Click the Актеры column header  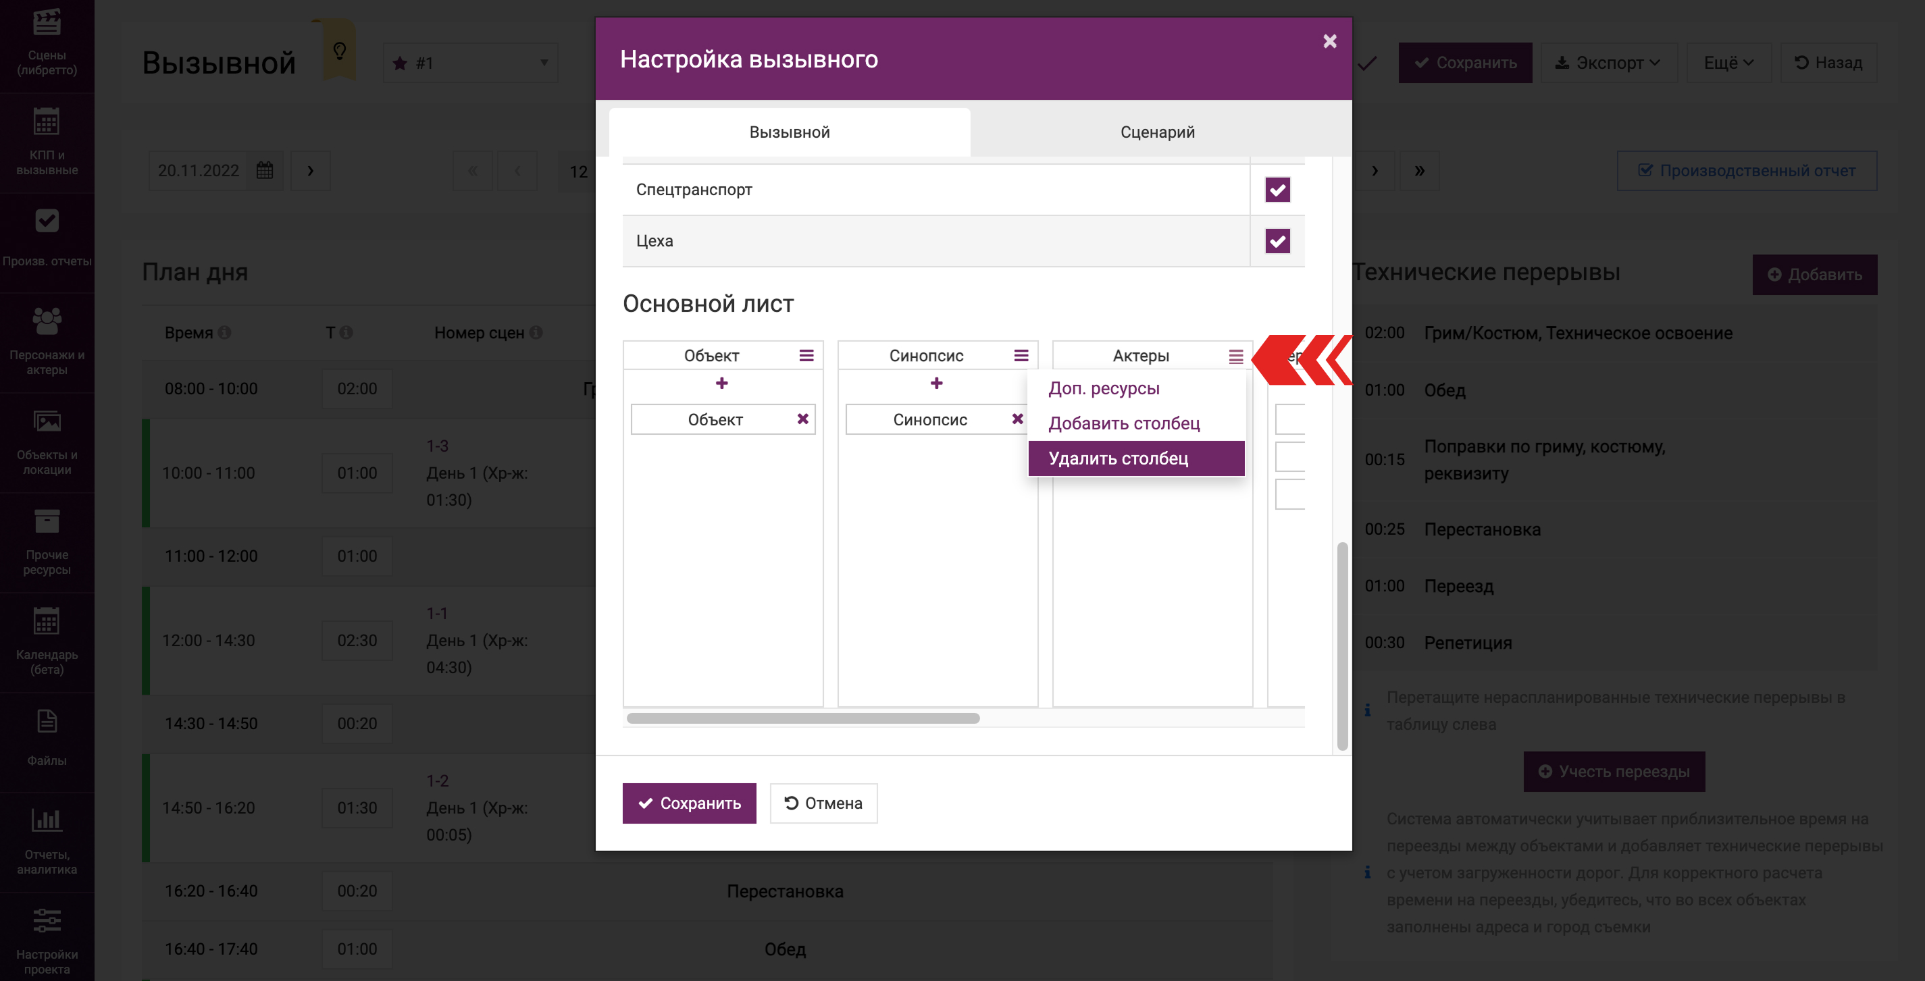1140,356
